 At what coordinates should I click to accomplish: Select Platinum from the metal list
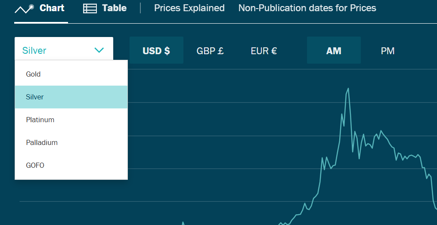(40, 120)
